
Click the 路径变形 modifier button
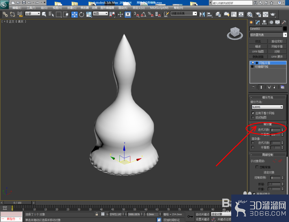click(x=277, y=41)
